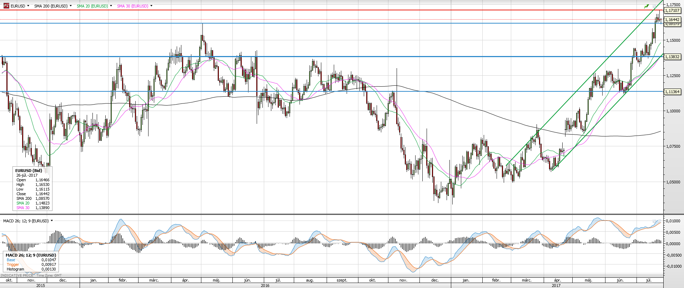Maximize the main price chart panel

click(x=654, y=6)
